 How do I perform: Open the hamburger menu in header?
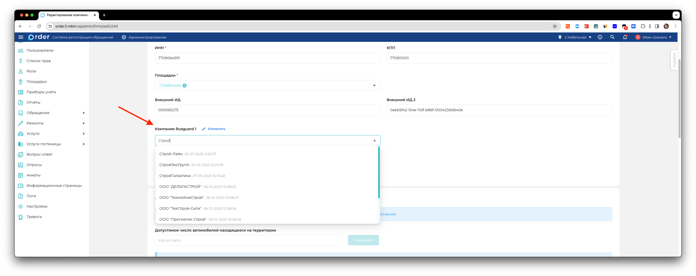coord(21,37)
